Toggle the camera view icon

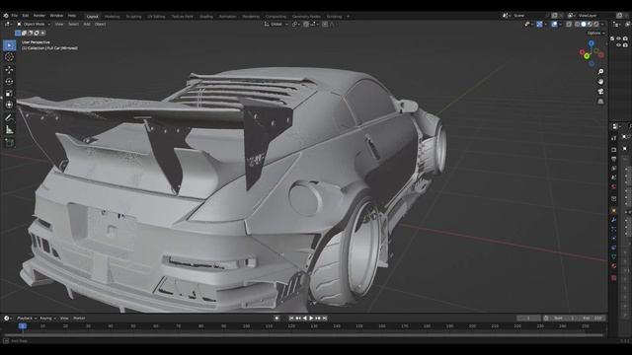[600, 92]
